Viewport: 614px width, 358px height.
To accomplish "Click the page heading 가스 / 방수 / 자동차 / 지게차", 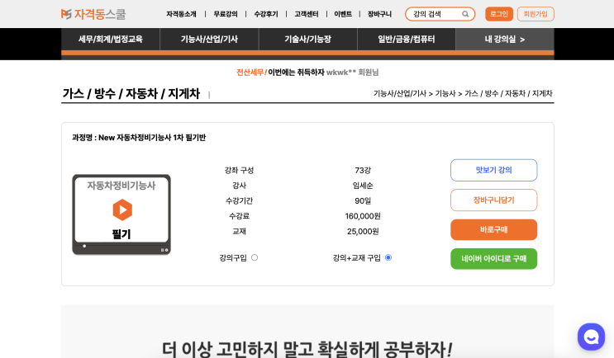I will (131, 93).
